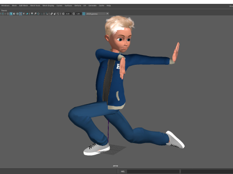The height and width of the screenshot is (174, 233).
Task: Click the Exposure reset icon
Action: coord(63,14)
